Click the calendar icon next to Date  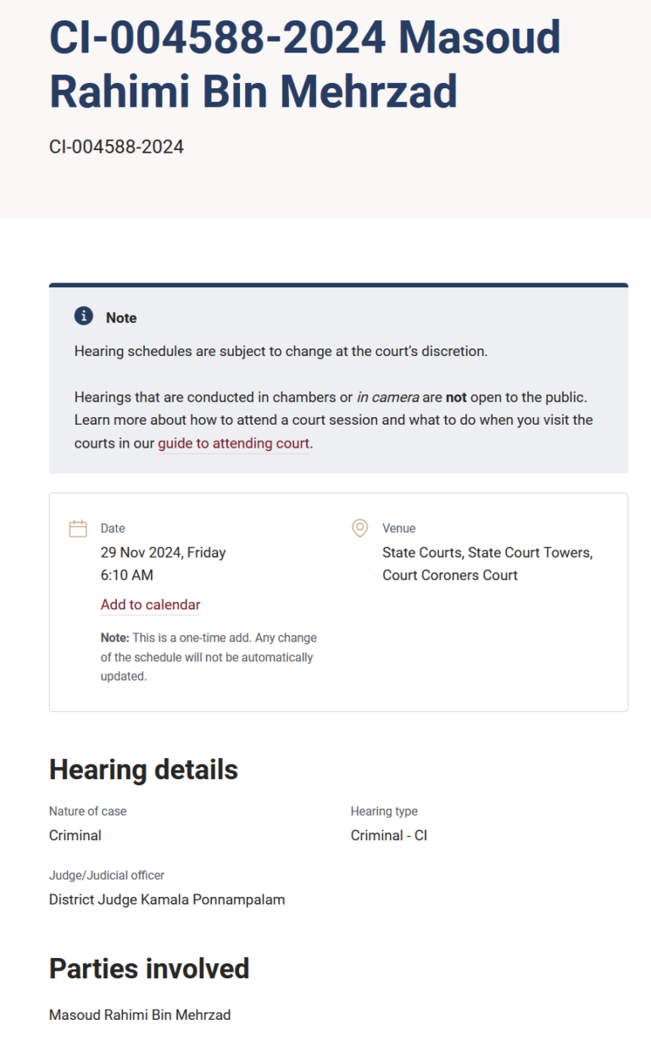(78, 529)
